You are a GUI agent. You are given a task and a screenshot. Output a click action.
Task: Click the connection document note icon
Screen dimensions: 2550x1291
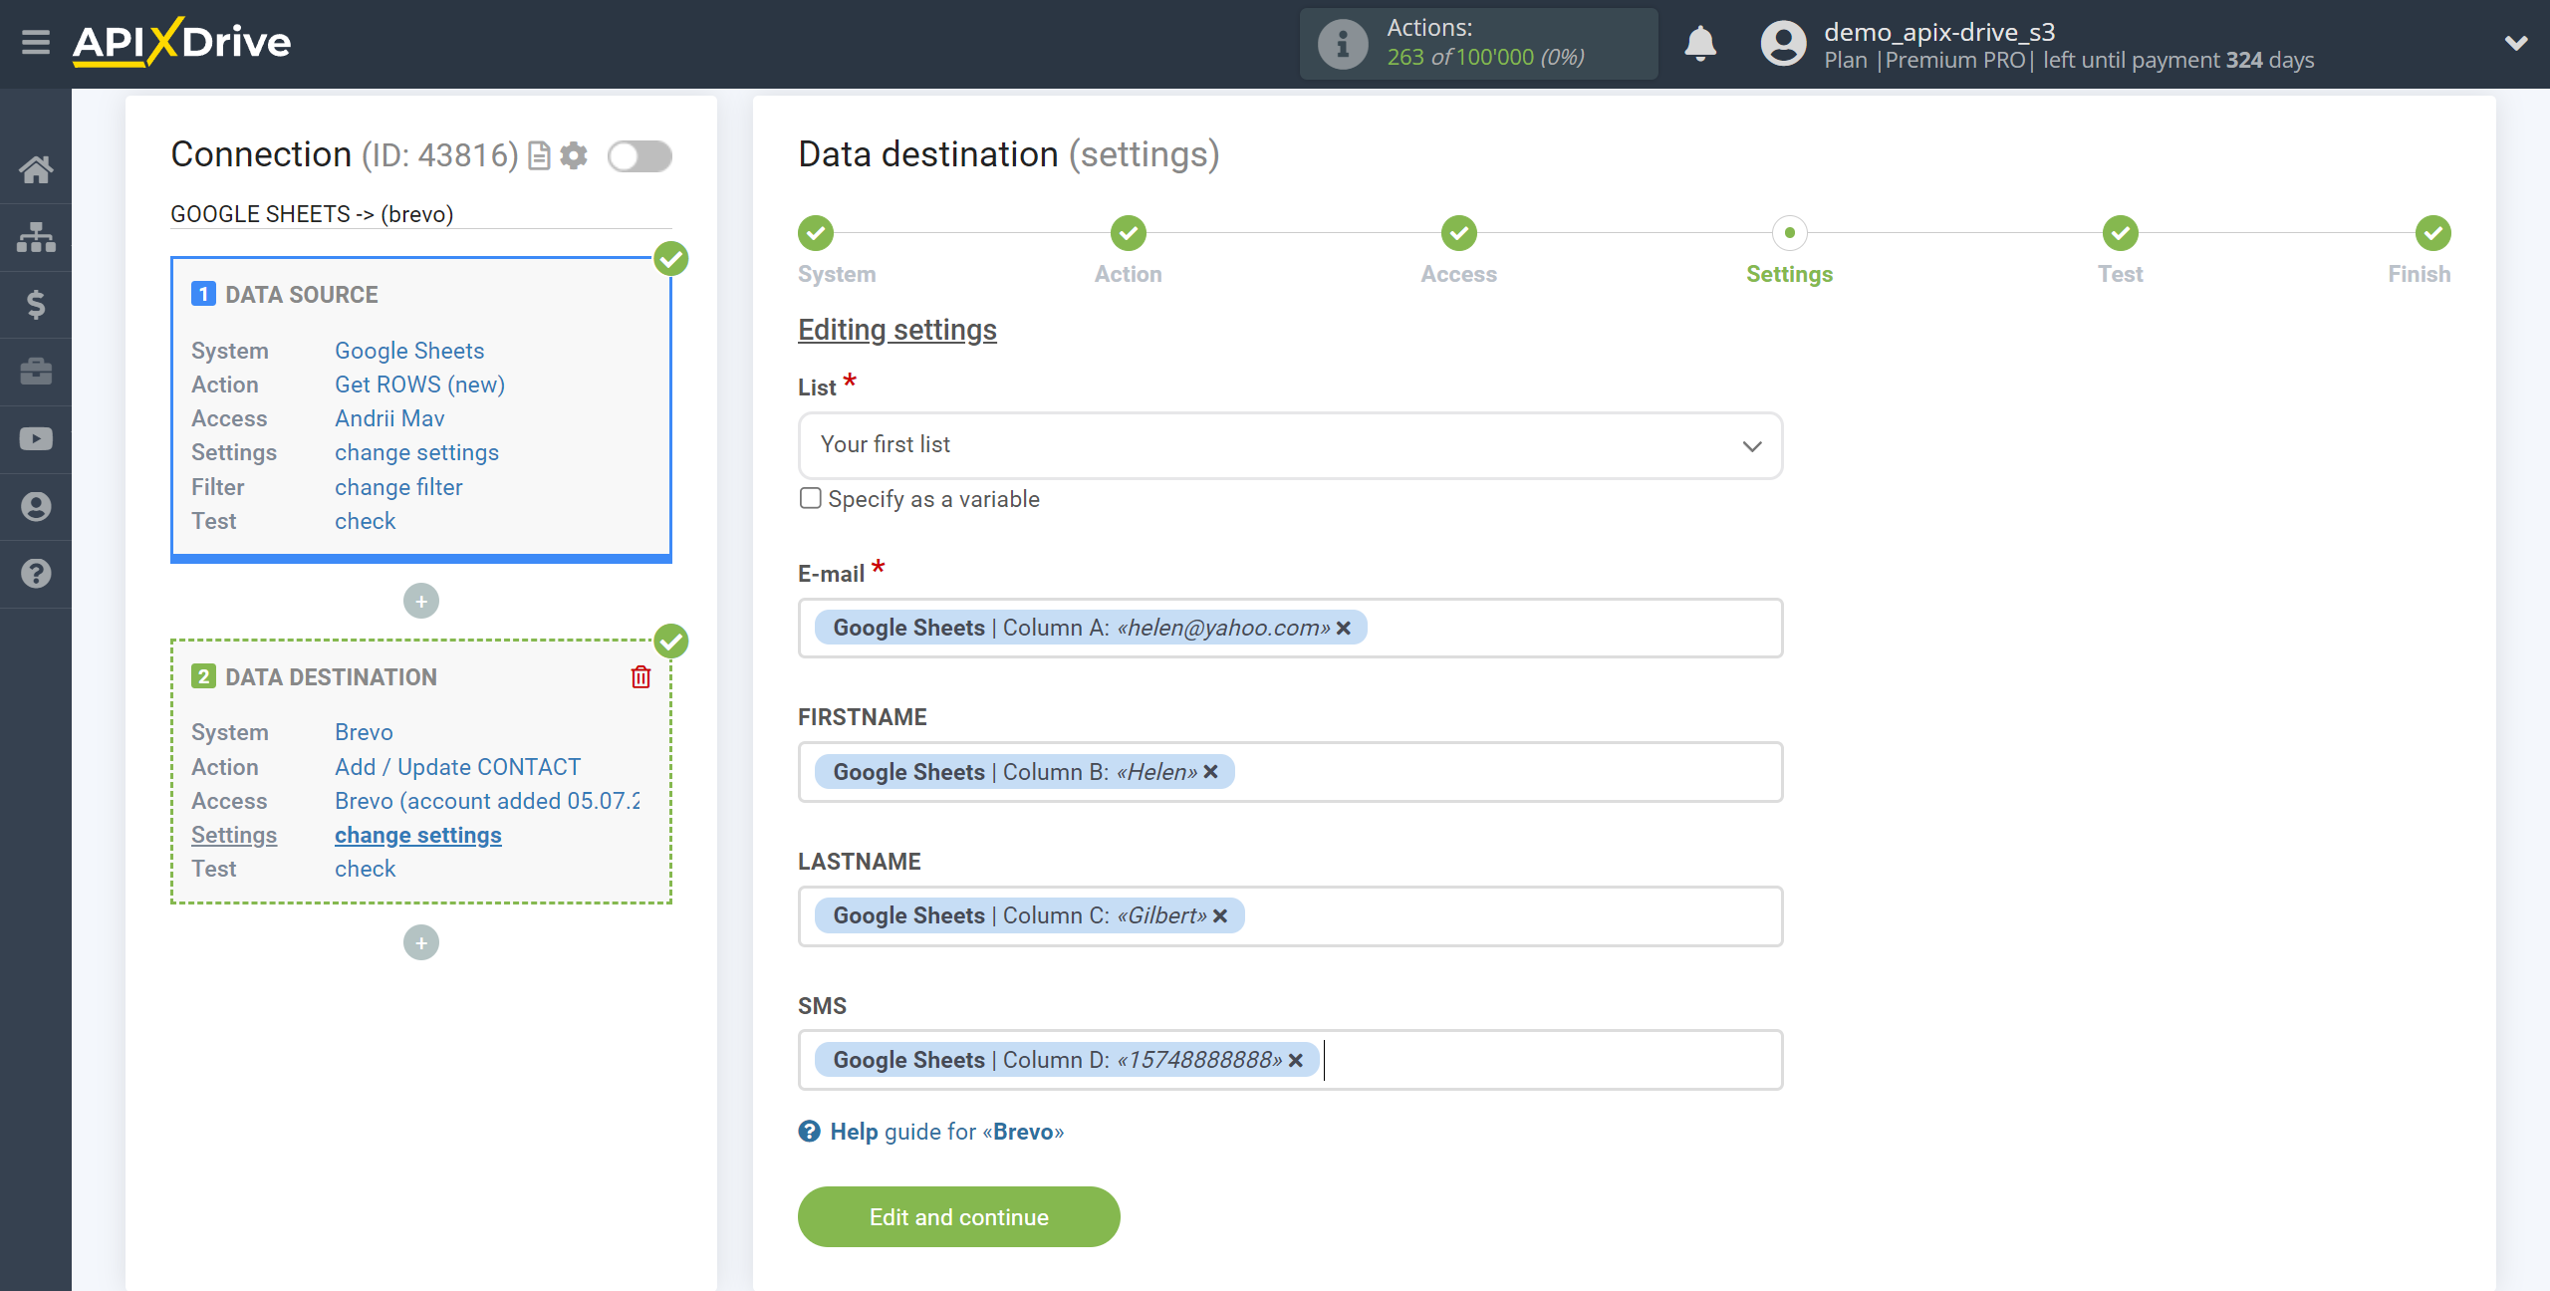point(539,155)
